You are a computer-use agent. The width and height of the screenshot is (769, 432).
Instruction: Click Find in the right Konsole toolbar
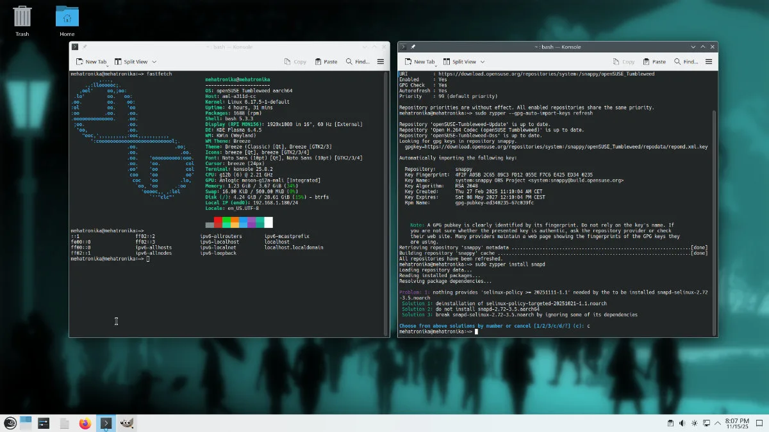click(x=686, y=61)
